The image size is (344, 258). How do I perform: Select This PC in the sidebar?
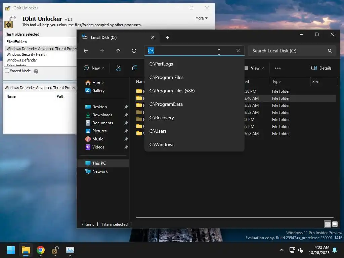click(x=103, y=163)
